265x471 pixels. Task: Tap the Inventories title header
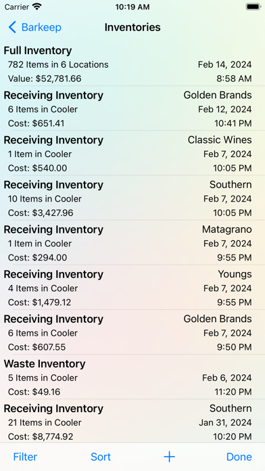coord(132,27)
